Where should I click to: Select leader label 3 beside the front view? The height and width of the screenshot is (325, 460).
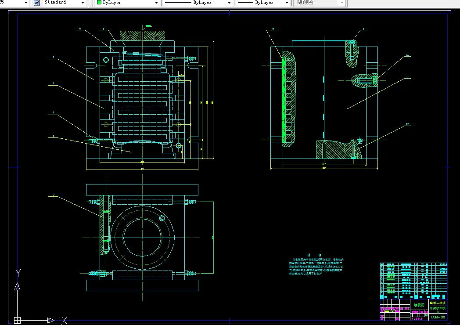[54, 57]
